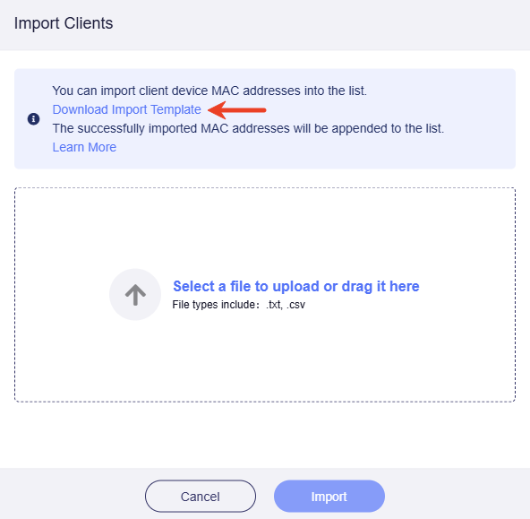Click the red arrow pointing at template link
530x519 pixels.
point(237,110)
